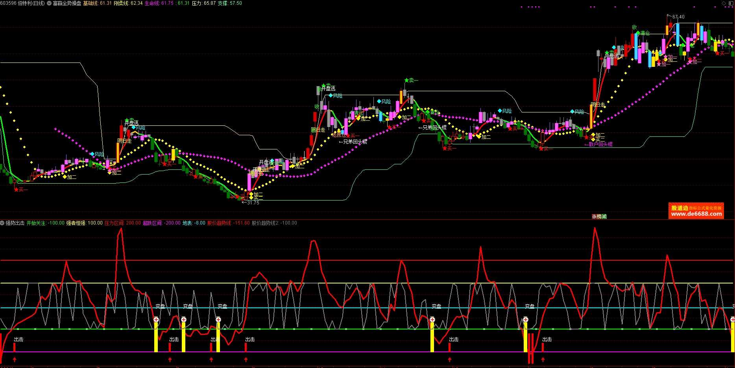Select the 压力区间 red legend value
The height and width of the screenshot is (368, 735).
(133, 223)
